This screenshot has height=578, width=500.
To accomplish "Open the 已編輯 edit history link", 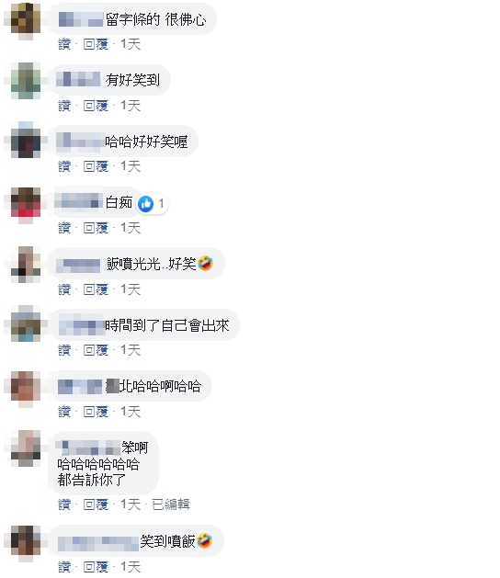I will [171, 504].
